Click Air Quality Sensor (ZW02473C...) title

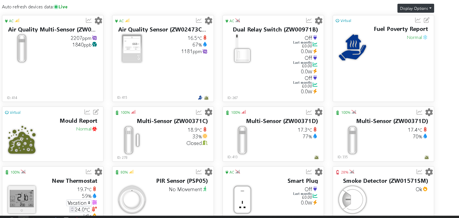(162, 29)
